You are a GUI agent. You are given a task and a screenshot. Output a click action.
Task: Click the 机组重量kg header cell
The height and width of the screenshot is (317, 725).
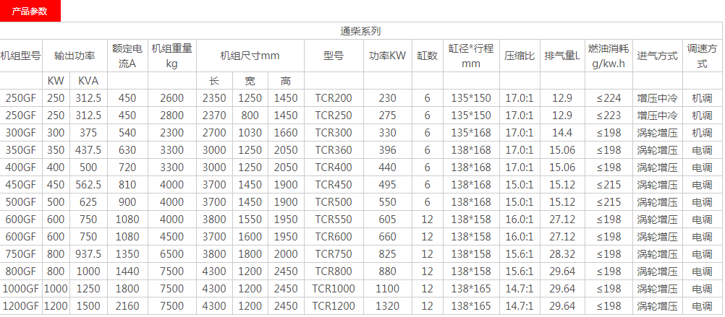tap(172, 56)
